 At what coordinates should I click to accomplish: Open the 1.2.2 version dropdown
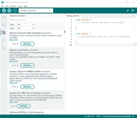point(15,65)
